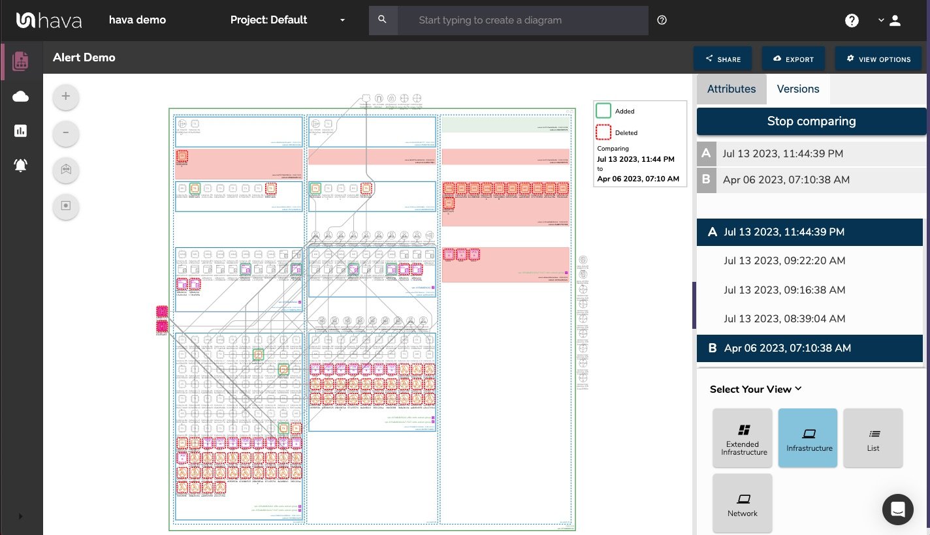Click the fit-to-view icon below the pan tool
The image size is (930, 535).
(x=65, y=206)
